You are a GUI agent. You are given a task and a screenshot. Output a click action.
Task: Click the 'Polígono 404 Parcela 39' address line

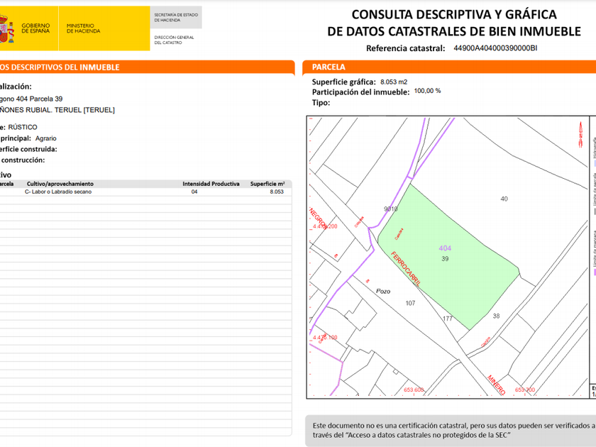pos(31,99)
